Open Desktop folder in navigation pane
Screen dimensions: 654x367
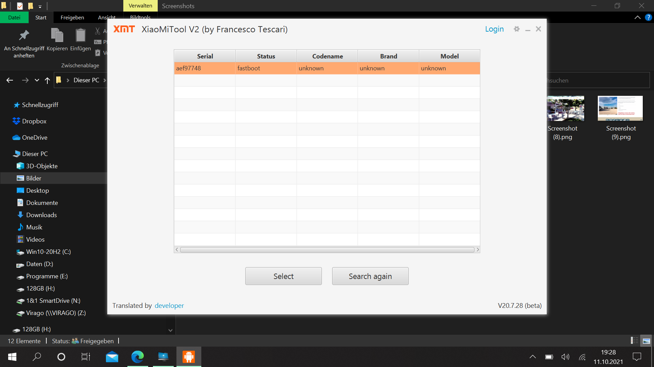(x=37, y=191)
